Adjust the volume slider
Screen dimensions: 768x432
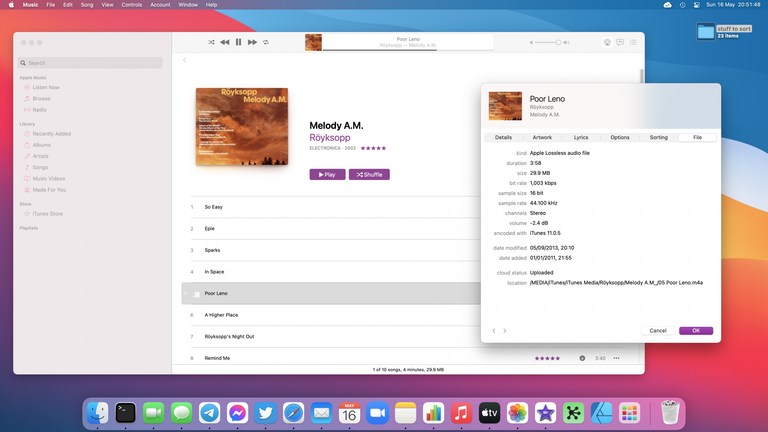point(558,43)
